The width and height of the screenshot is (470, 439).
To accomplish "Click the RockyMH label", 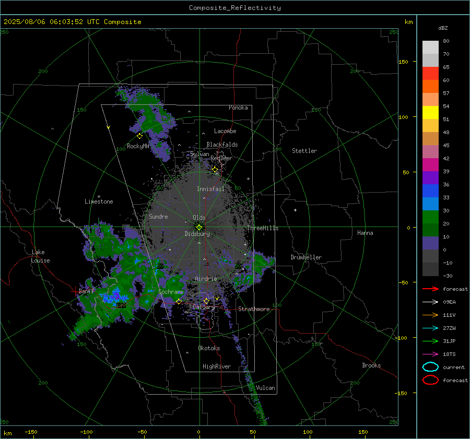I will pyautogui.click(x=138, y=146).
